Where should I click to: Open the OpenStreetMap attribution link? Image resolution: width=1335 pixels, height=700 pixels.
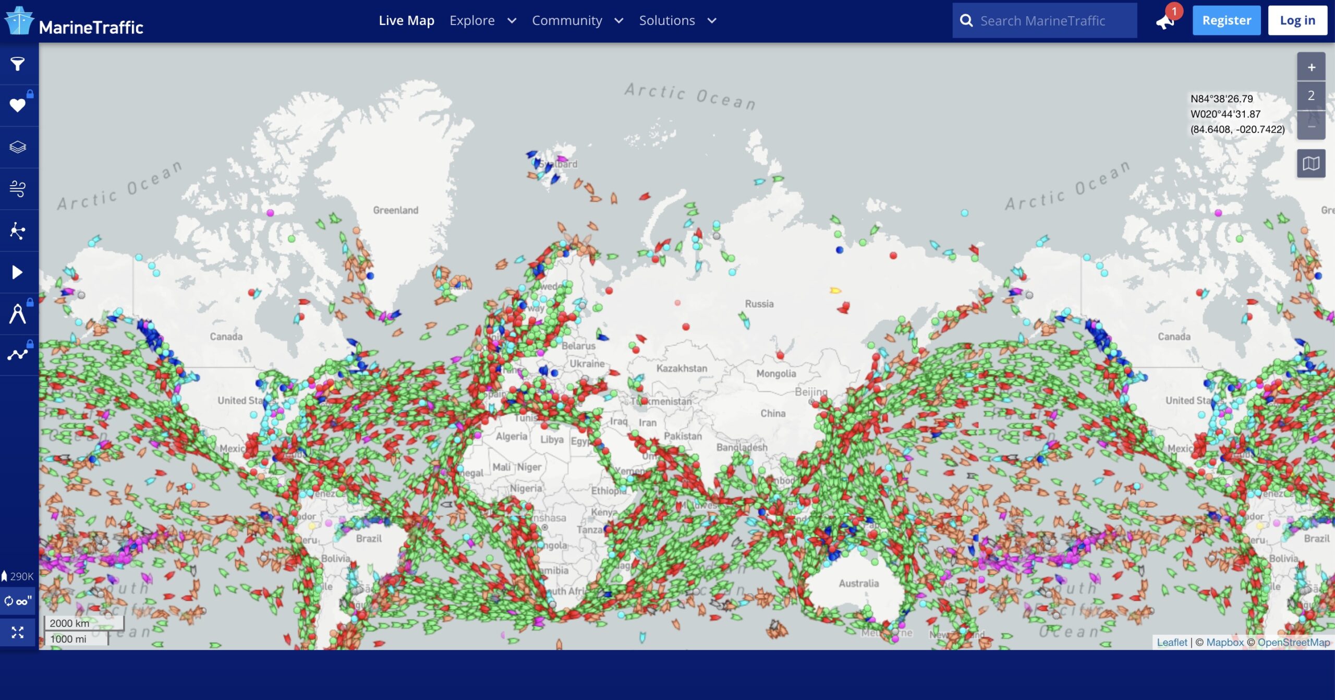point(1294,643)
